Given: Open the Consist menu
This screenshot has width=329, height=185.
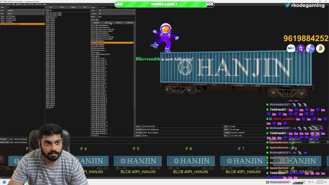Looking at the screenshot, I should [x=8, y=4].
